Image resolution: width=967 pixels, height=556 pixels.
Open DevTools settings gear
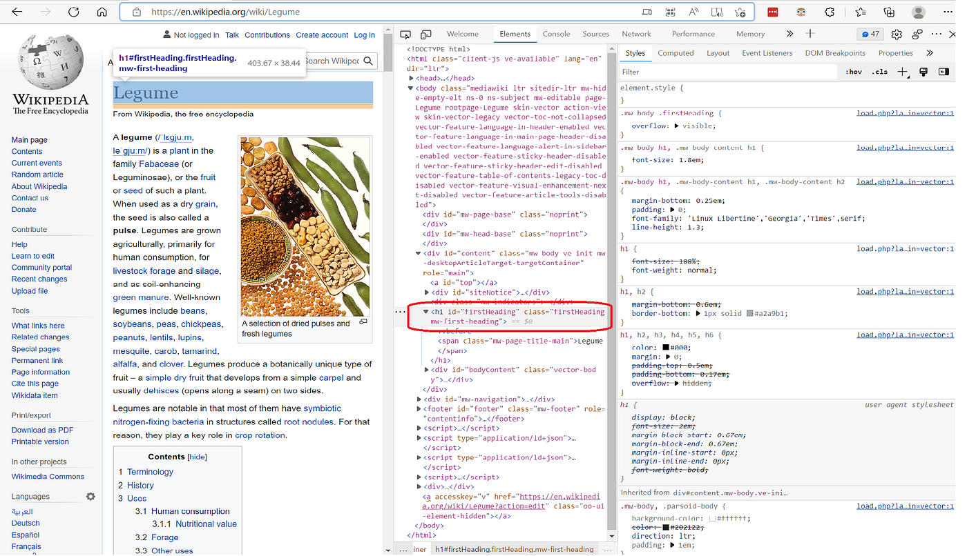click(x=897, y=34)
